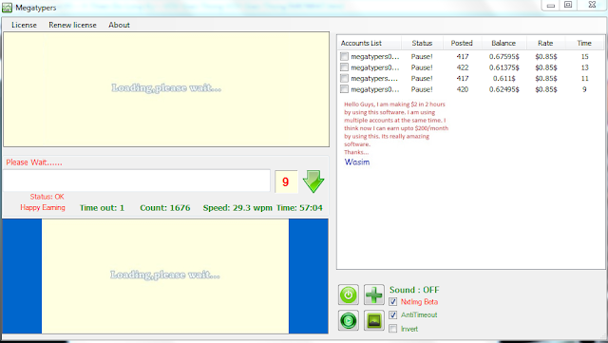Click the green plus add account icon

pyautogui.click(x=373, y=295)
